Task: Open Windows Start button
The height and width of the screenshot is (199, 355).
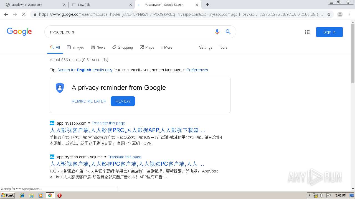Action: [7, 195]
